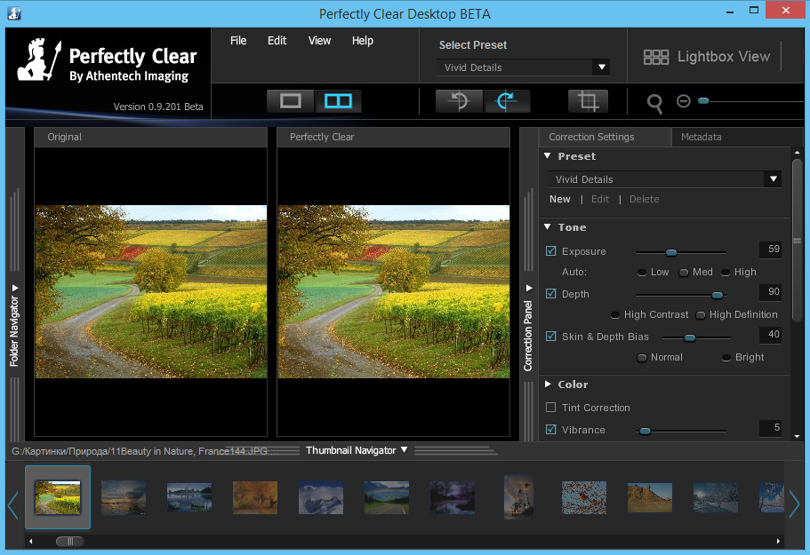Toggle the Vibrance checkbox
Image resolution: width=810 pixels, height=555 pixels.
(550, 429)
